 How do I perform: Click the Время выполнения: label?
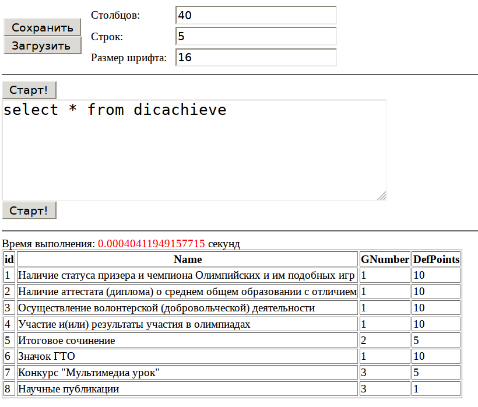point(48,244)
